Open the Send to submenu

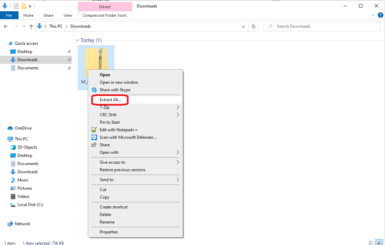(106, 179)
